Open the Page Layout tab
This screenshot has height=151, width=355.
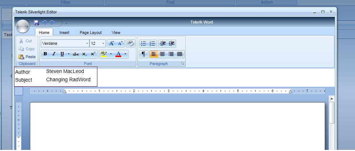[x=91, y=33]
